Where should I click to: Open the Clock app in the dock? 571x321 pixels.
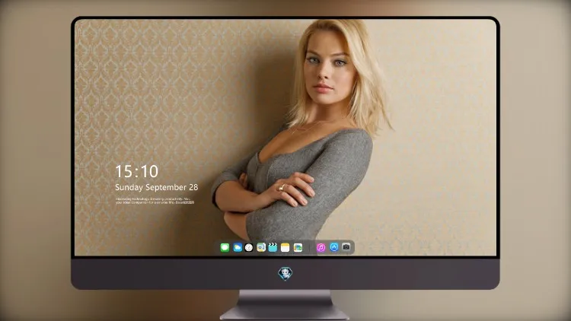tap(249, 247)
